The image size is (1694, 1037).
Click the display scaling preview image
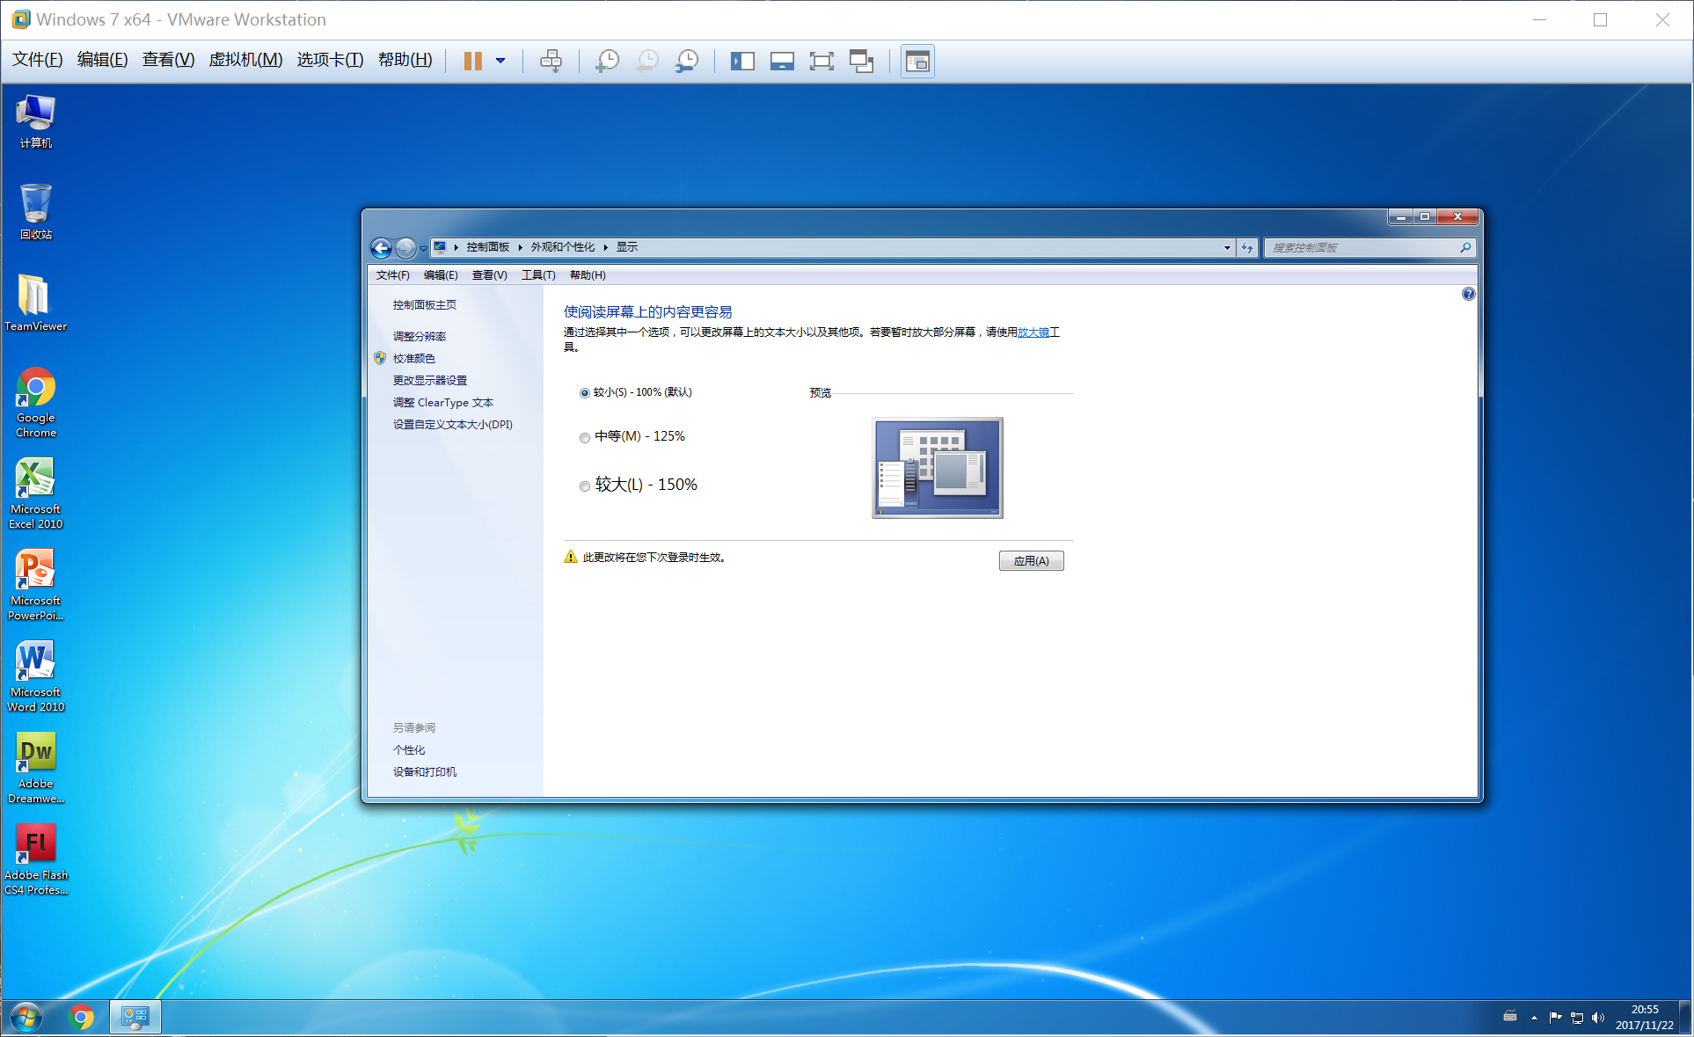(x=937, y=467)
